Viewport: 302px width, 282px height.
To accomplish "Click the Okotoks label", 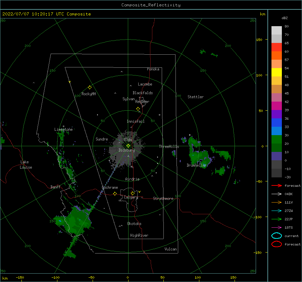I will 134,224.
